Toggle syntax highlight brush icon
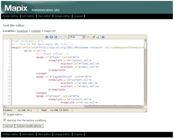The height and width of the screenshot is (138, 174). [x=93, y=37]
